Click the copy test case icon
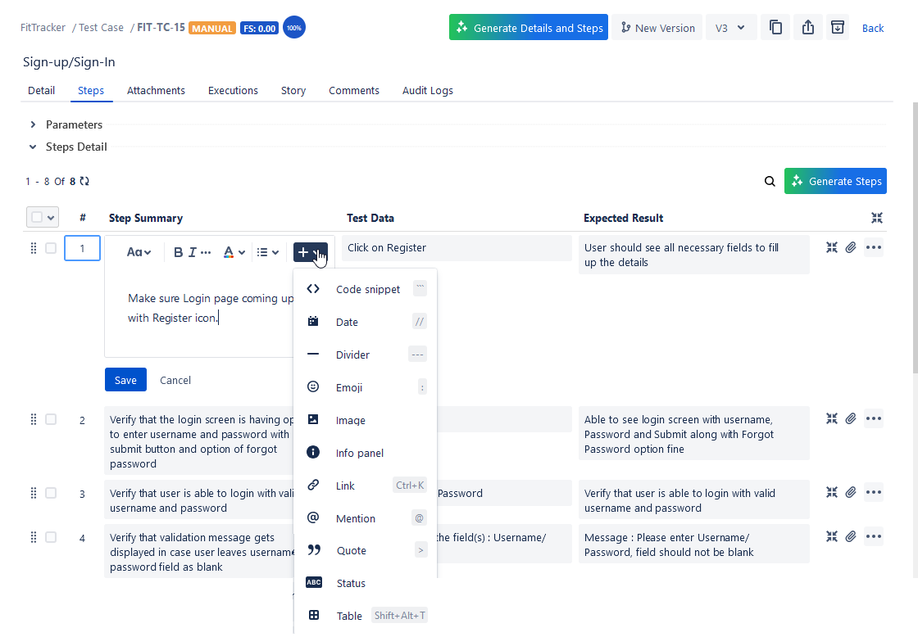Viewport: 918px width, 637px height. pyautogui.click(x=775, y=27)
